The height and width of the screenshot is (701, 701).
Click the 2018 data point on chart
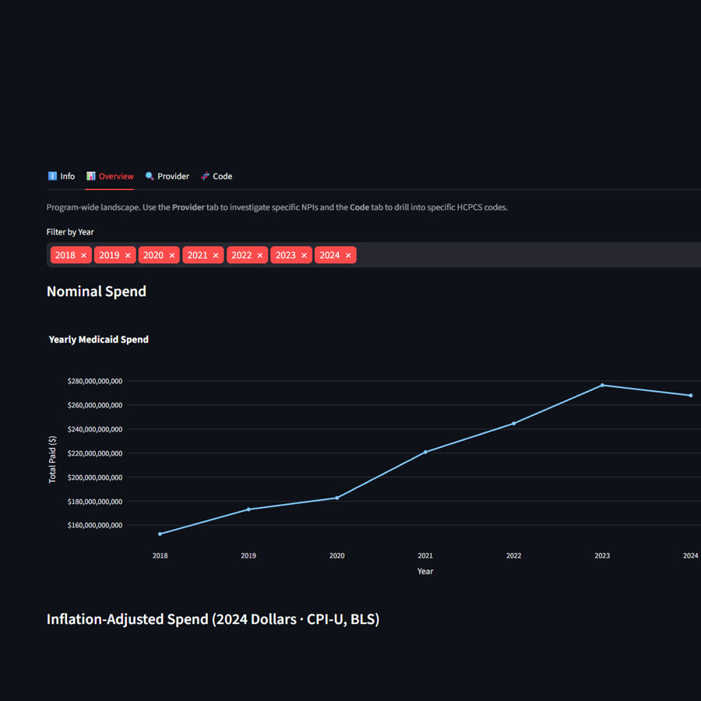(x=160, y=534)
